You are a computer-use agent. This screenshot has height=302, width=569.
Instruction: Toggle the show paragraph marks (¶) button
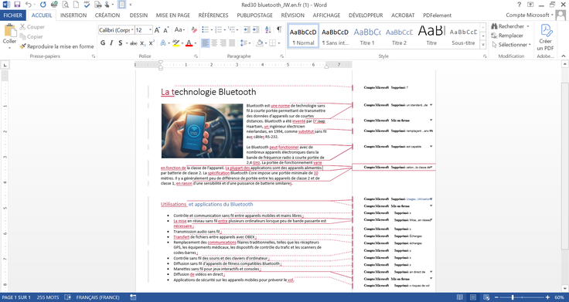[x=279, y=29]
